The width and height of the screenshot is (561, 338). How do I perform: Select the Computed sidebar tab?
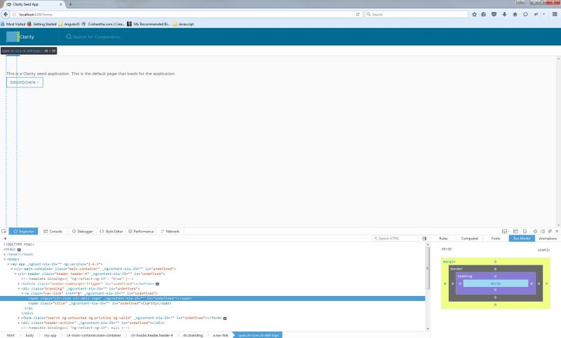(x=469, y=238)
